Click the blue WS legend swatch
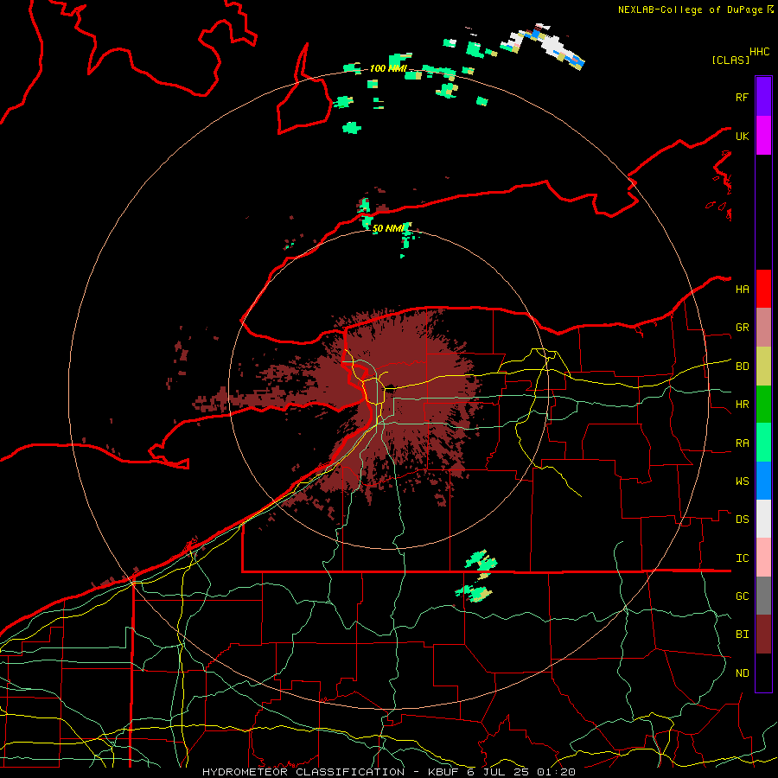Viewport: 778px width, 778px height. click(763, 481)
